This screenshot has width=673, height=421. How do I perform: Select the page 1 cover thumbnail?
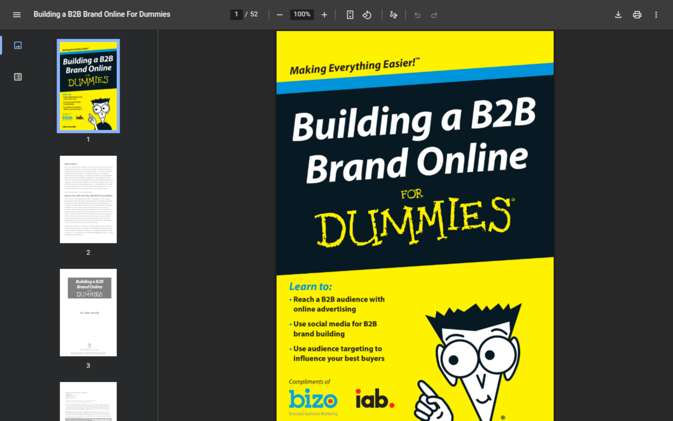88,86
